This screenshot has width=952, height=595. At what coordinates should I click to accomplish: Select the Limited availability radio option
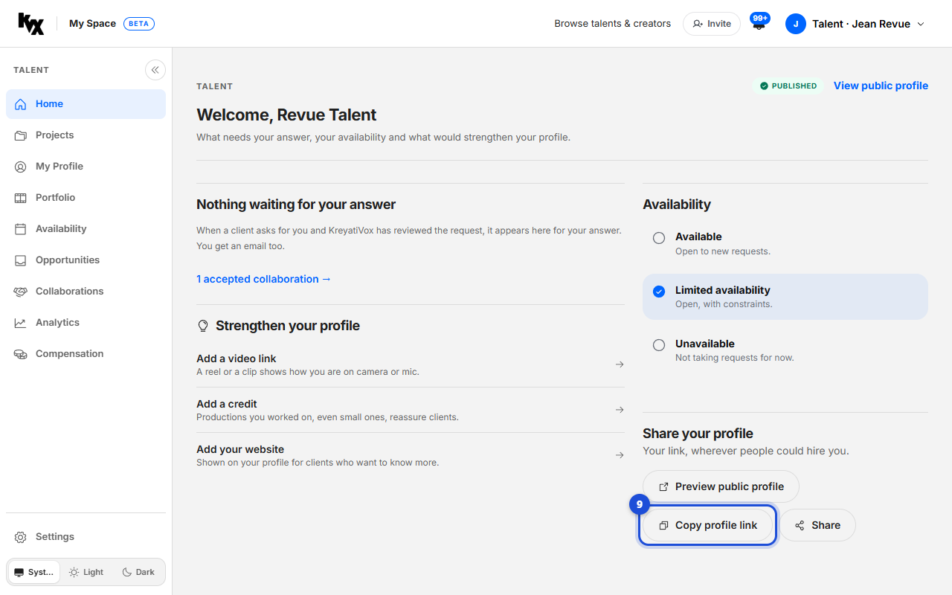[x=659, y=292]
